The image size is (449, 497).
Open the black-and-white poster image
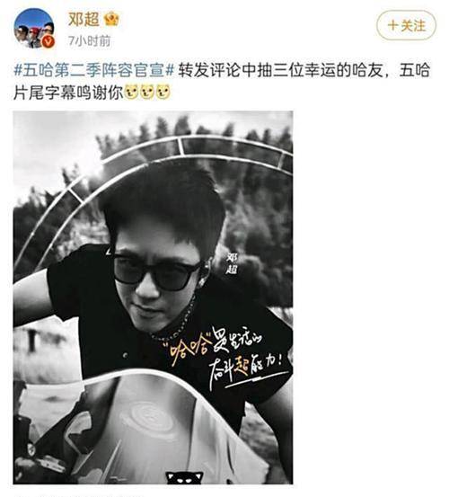(x=153, y=297)
